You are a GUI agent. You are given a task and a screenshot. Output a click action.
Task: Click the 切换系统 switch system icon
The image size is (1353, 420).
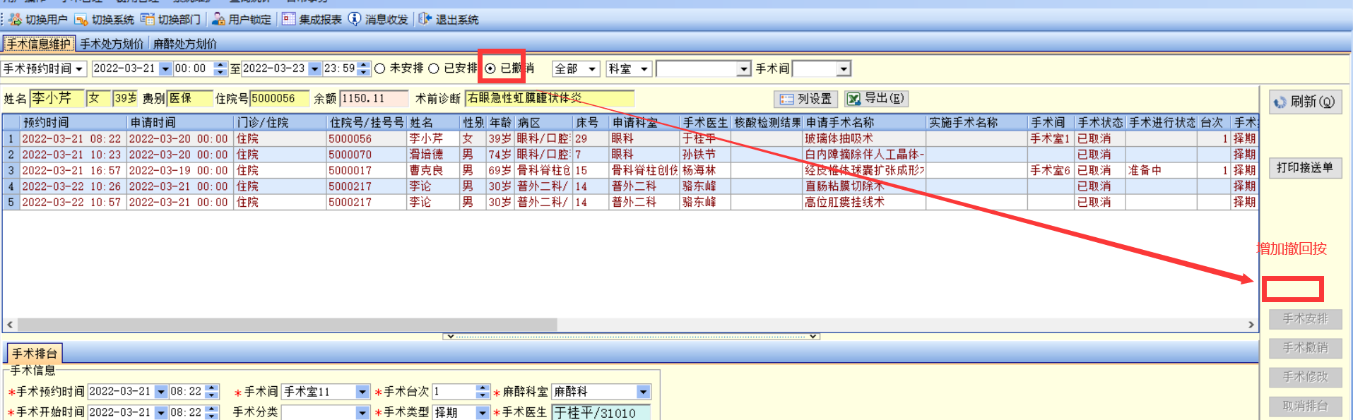81,19
